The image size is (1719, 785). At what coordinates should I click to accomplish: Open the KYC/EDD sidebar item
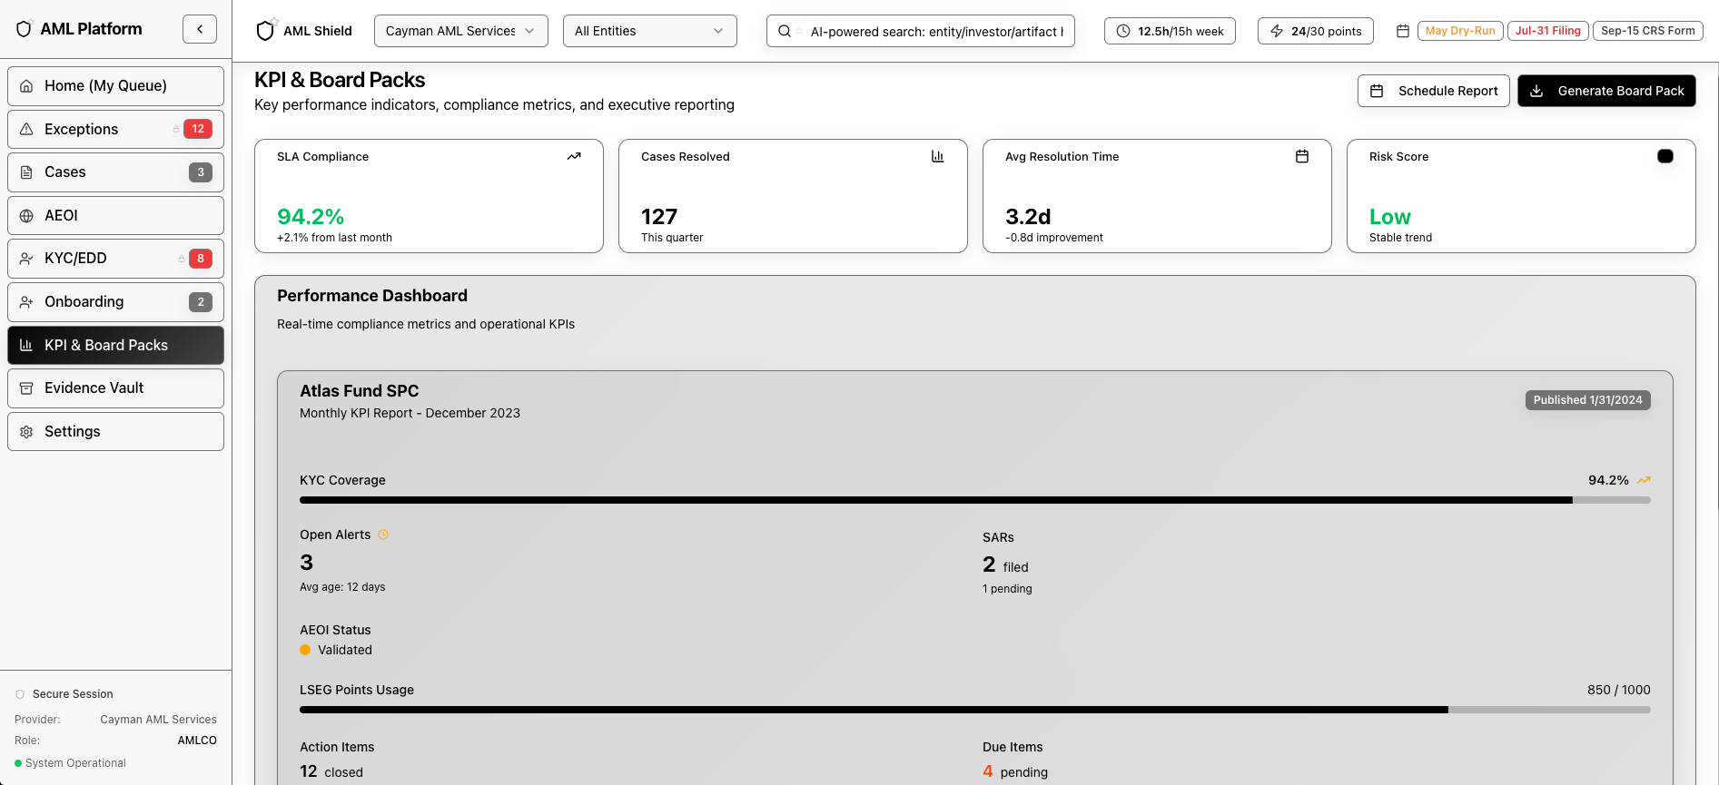[115, 259]
